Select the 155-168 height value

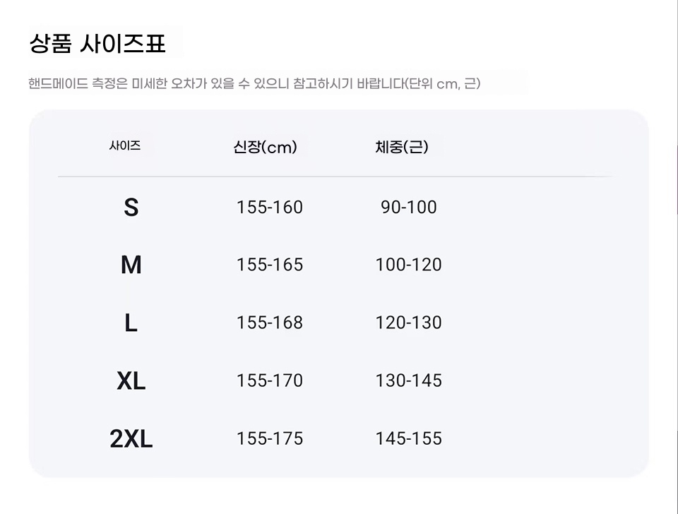(x=269, y=323)
